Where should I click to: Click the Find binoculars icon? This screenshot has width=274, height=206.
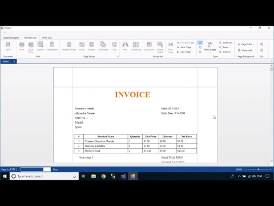(x=125, y=46)
